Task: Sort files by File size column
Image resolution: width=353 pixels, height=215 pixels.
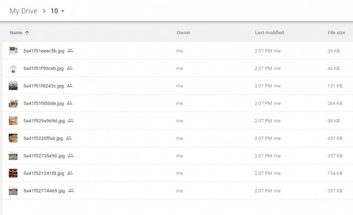Action: [336, 33]
